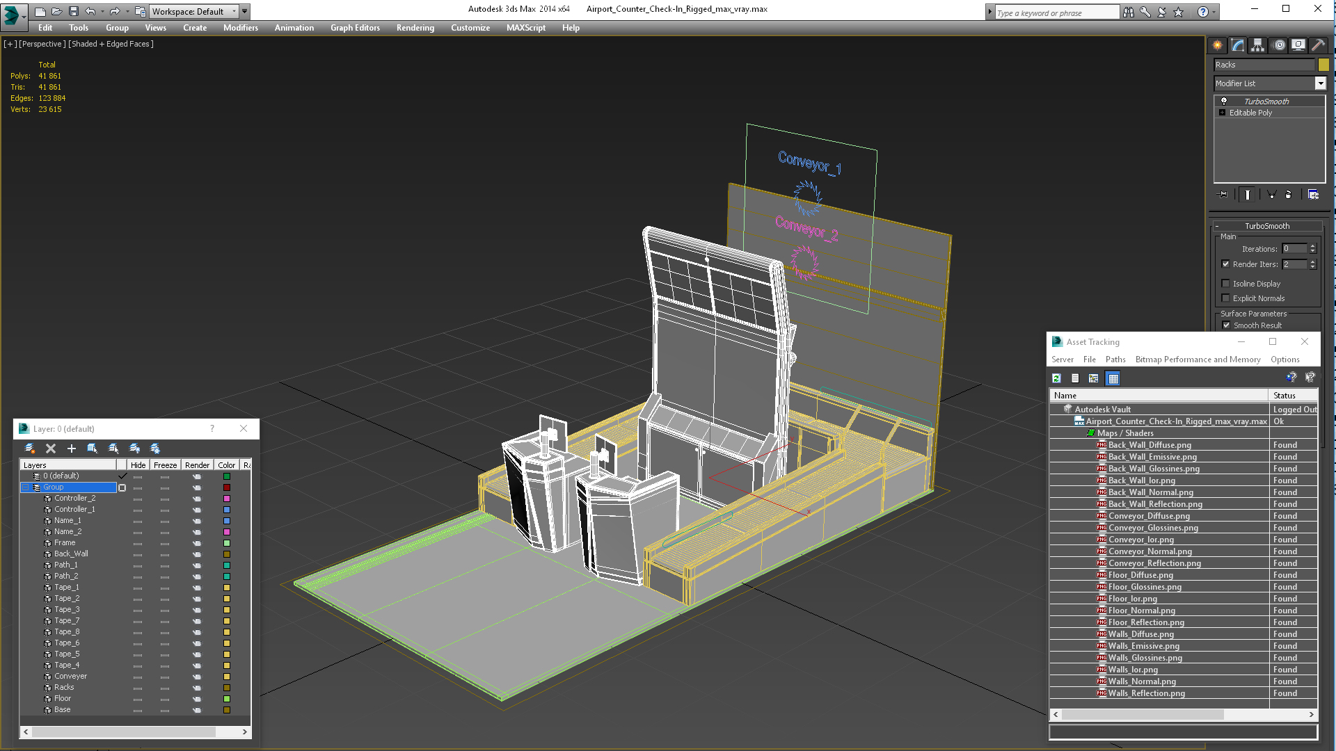This screenshot has width=1336, height=751.
Task: Enable Smooth Result in Surface Parameters
Action: click(x=1227, y=325)
